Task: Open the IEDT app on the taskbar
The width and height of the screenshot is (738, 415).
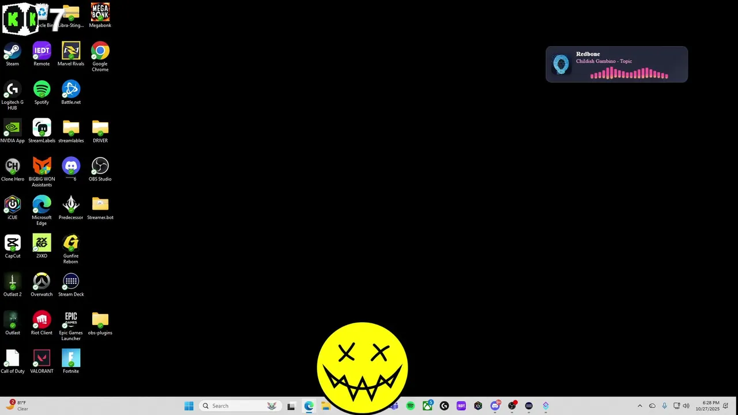Action: tap(461, 406)
